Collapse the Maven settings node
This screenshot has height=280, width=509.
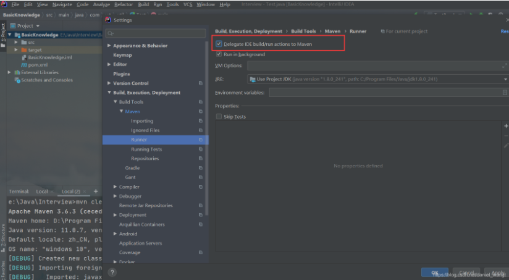[121, 111]
